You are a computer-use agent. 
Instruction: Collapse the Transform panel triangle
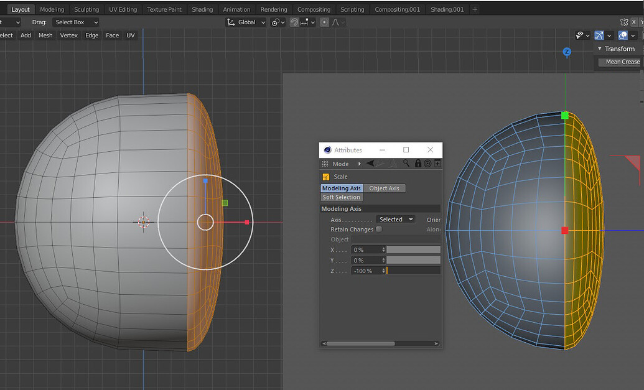(600, 49)
